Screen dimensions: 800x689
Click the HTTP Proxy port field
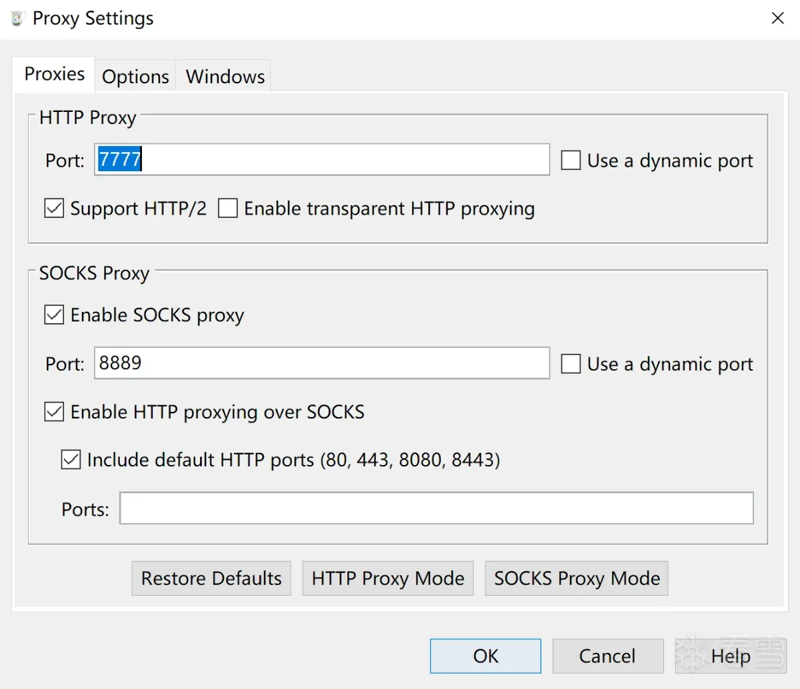(x=322, y=160)
